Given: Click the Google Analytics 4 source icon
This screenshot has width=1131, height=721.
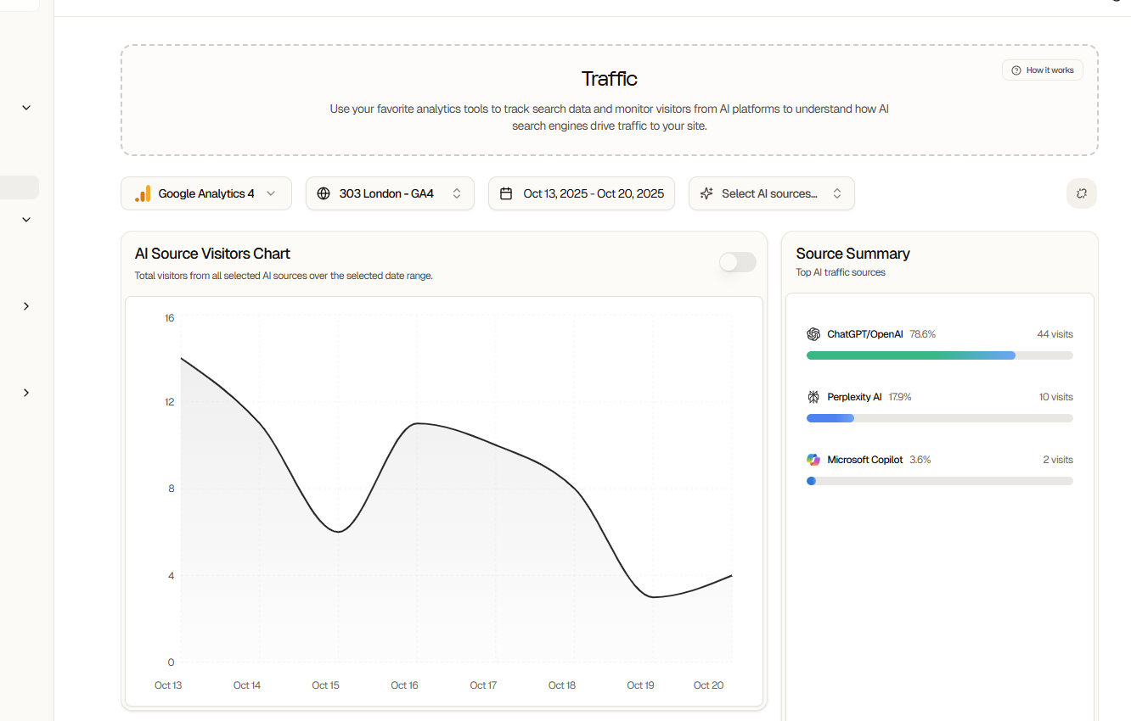Looking at the screenshot, I should pyautogui.click(x=143, y=193).
